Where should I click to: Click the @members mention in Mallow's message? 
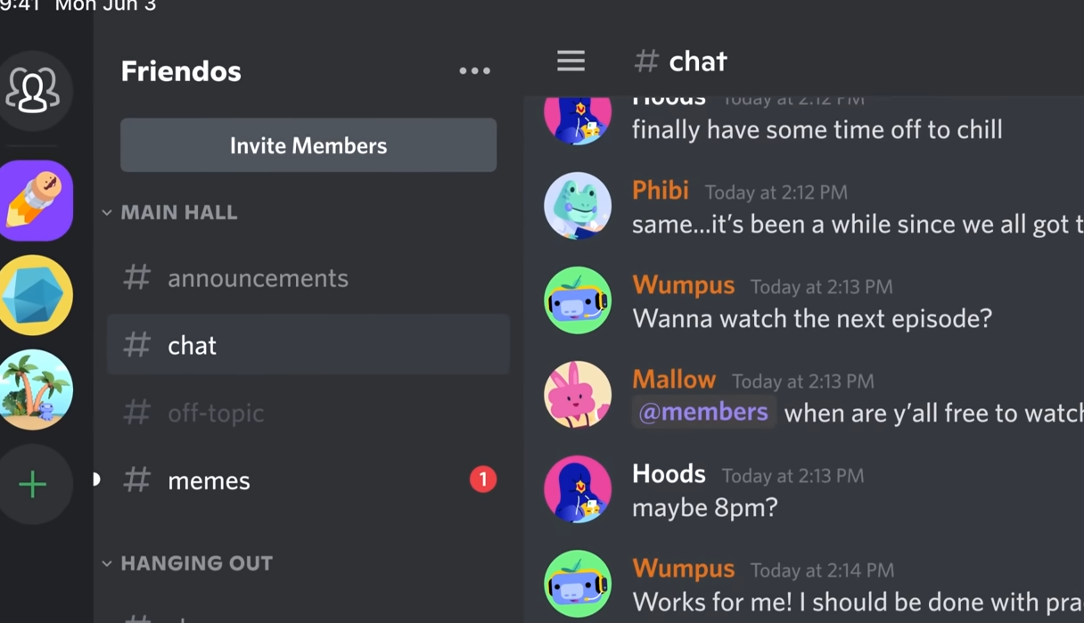click(703, 412)
